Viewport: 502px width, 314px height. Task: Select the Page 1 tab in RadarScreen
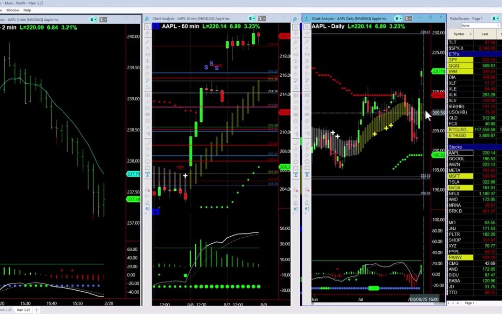(x=469, y=303)
